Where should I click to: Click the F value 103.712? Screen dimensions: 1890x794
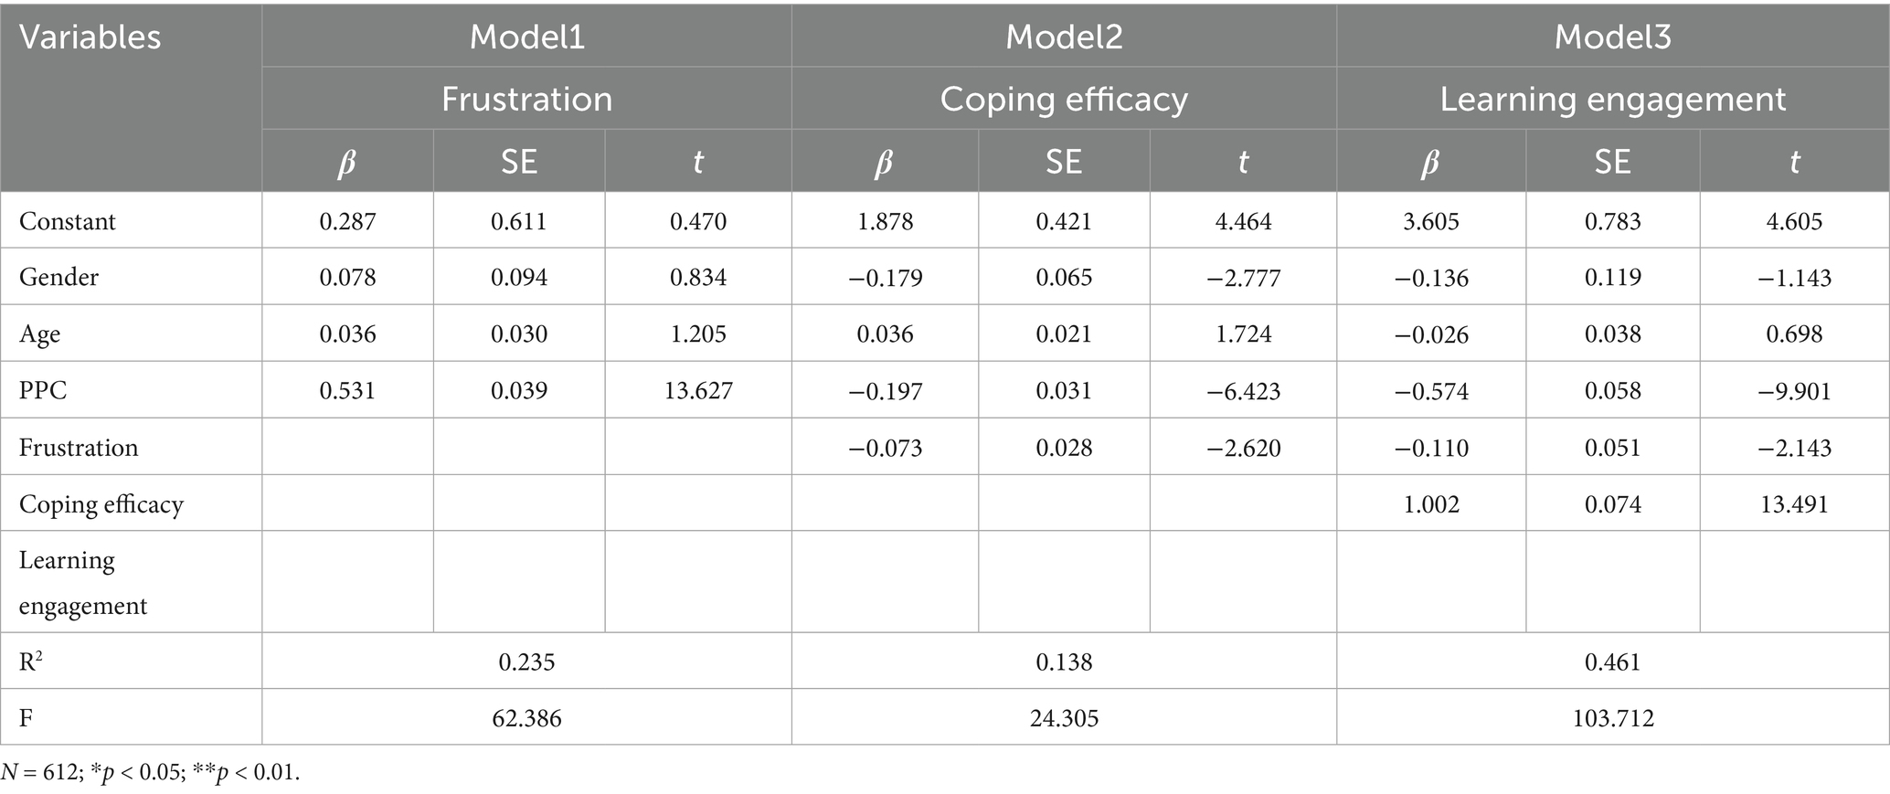1612,718
